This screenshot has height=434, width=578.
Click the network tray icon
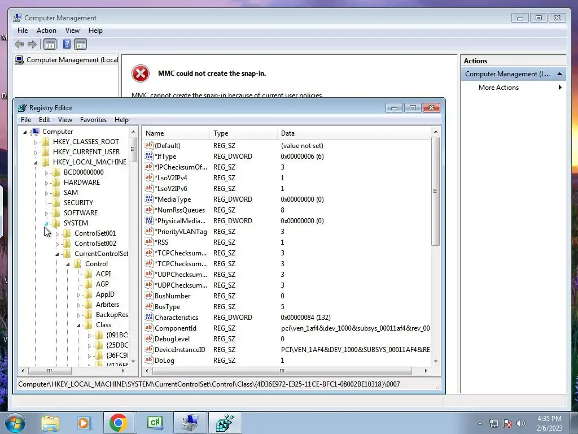[x=493, y=423]
